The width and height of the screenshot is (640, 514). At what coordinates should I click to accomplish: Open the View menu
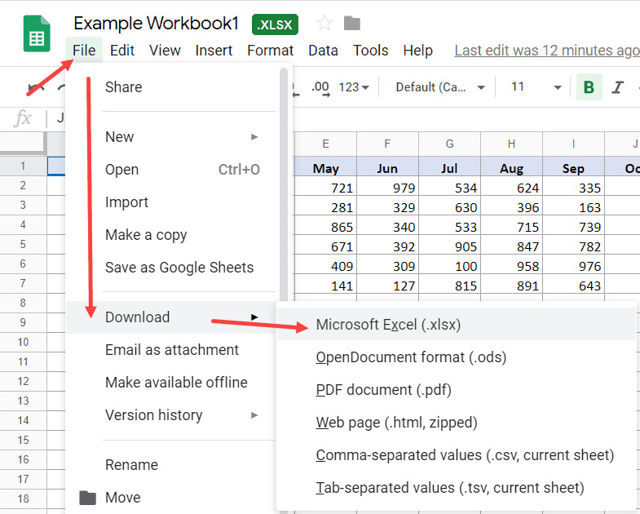tap(165, 51)
